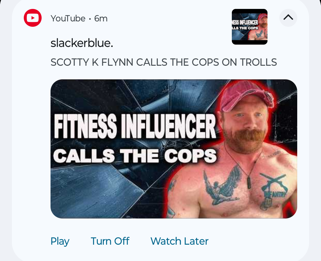Open the small preview thumbnail near the chevron
321x261 pixels.
tap(250, 27)
